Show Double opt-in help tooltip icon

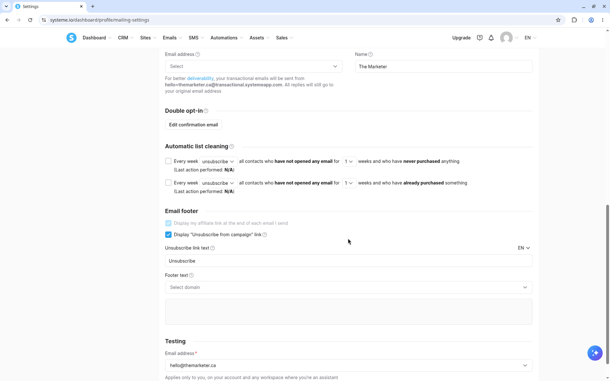(x=206, y=111)
